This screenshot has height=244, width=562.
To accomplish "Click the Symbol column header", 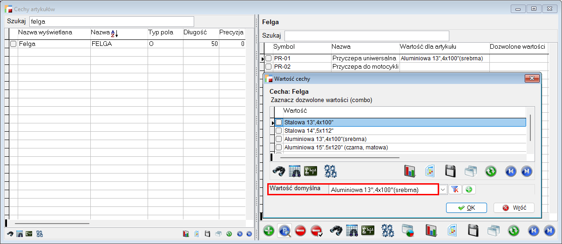I will [x=284, y=47].
